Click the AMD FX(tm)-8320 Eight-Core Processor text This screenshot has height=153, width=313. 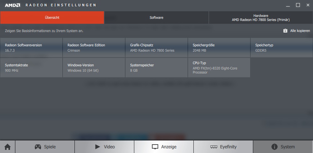[215, 70]
